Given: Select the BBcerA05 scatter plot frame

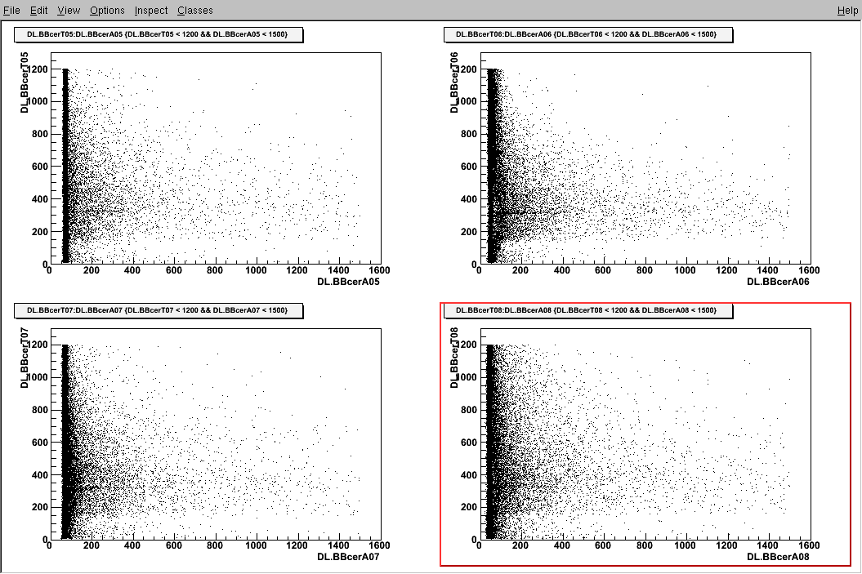Looking at the screenshot, I should 216,158.
